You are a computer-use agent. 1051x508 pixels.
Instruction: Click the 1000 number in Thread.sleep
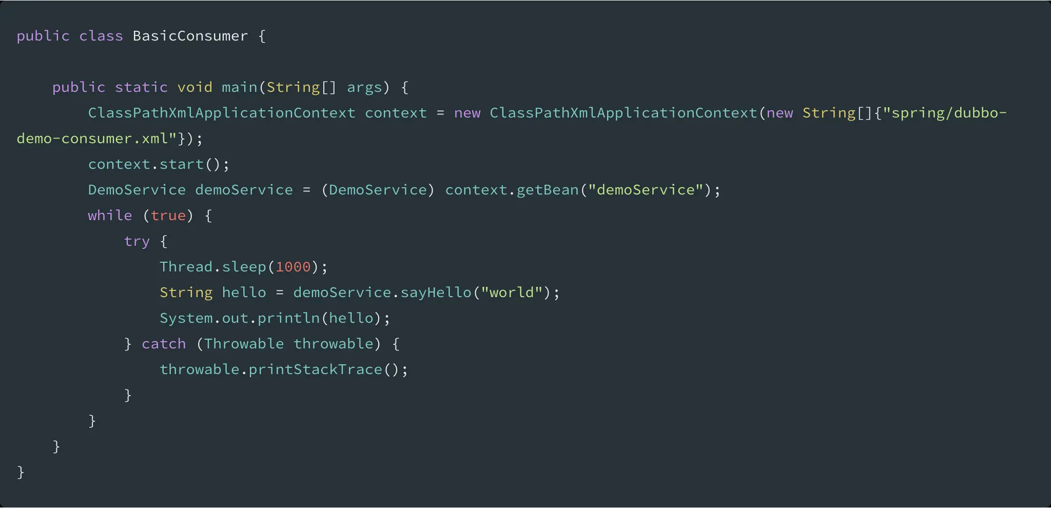293,267
